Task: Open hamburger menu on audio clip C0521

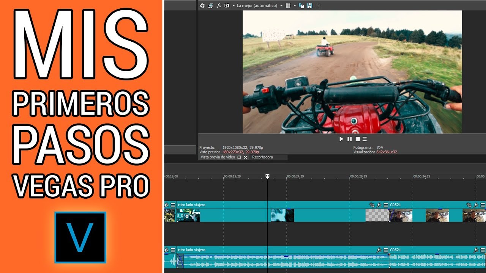Action: (483, 250)
